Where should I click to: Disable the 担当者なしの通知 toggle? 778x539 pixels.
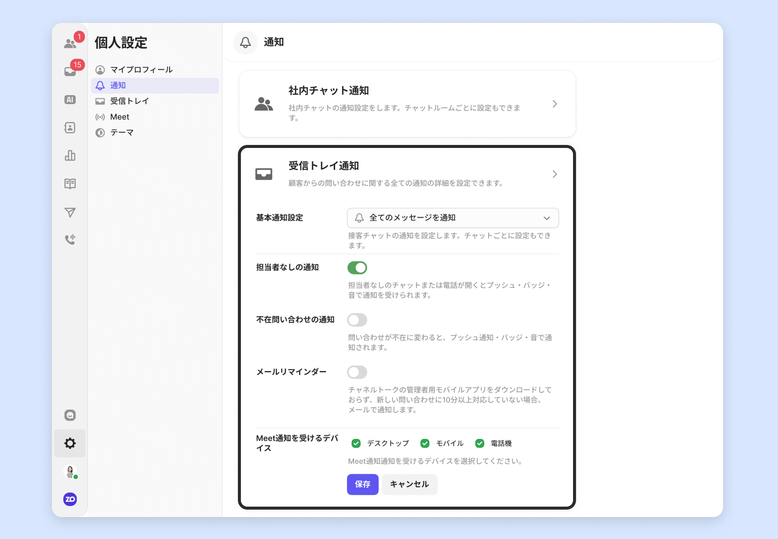[x=357, y=268]
